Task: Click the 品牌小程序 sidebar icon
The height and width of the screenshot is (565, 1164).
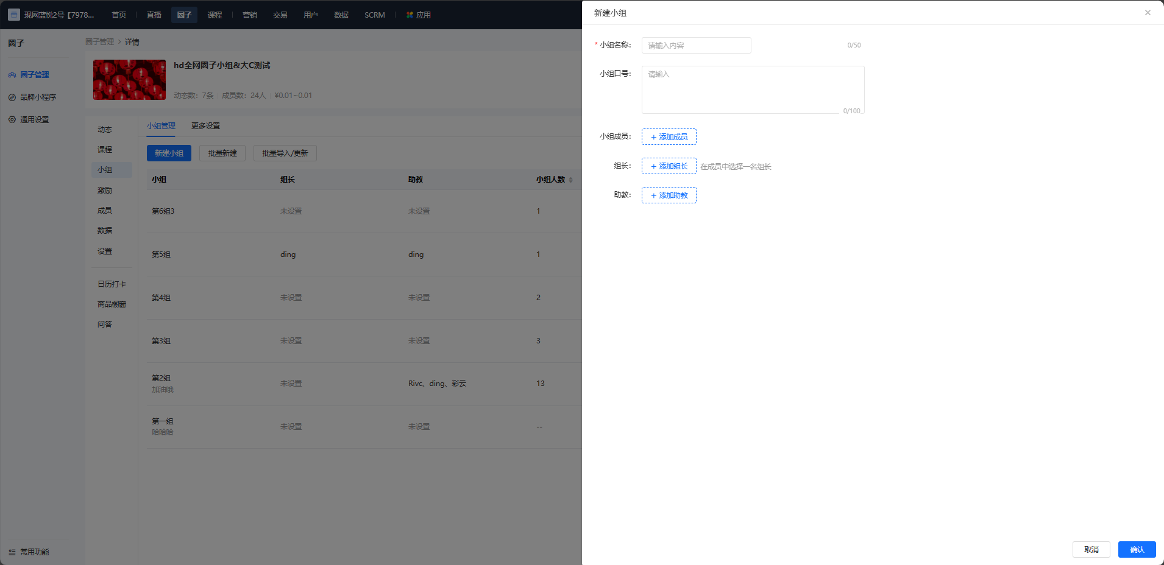Action: [x=12, y=97]
